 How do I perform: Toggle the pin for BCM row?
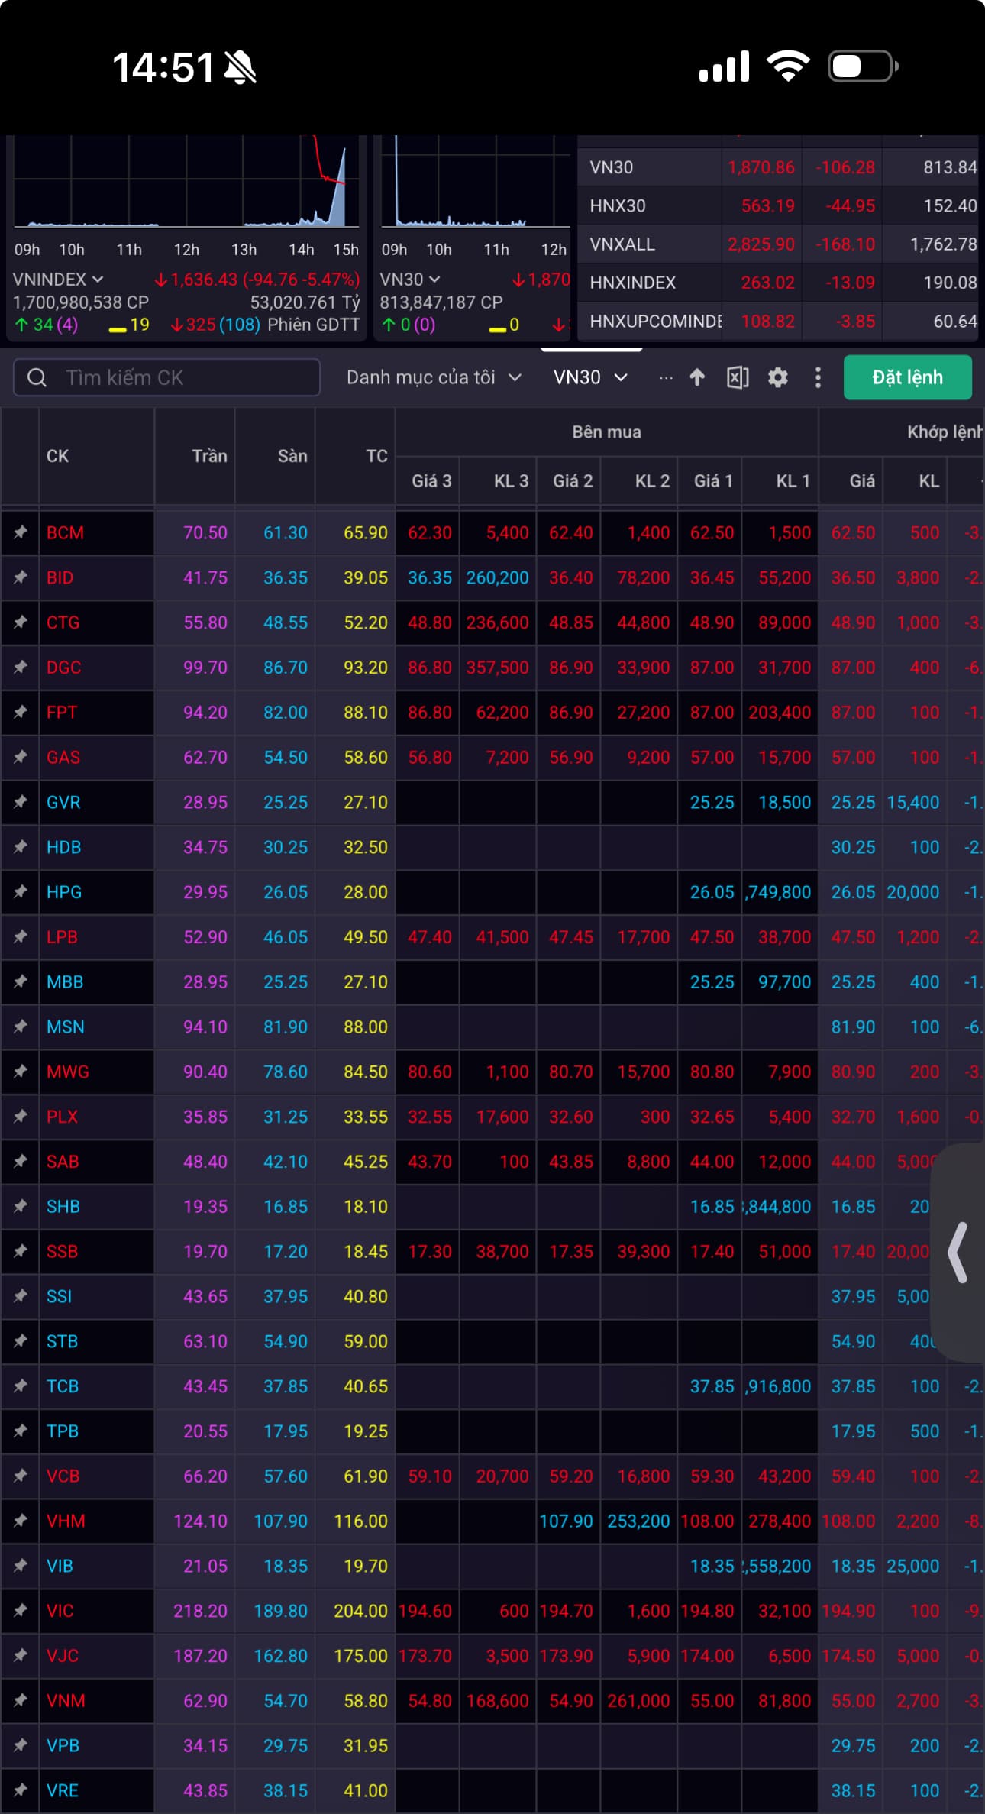point(21,532)
